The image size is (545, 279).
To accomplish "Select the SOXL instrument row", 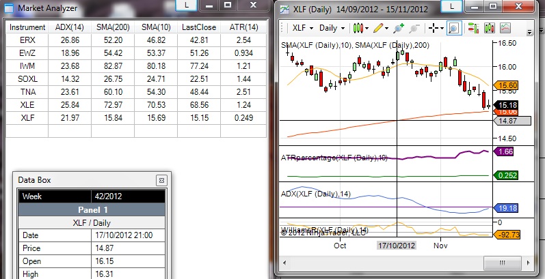I will point(136,79).
